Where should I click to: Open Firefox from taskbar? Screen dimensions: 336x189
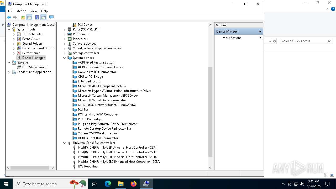pyautogui.click(x=134, y=184)
